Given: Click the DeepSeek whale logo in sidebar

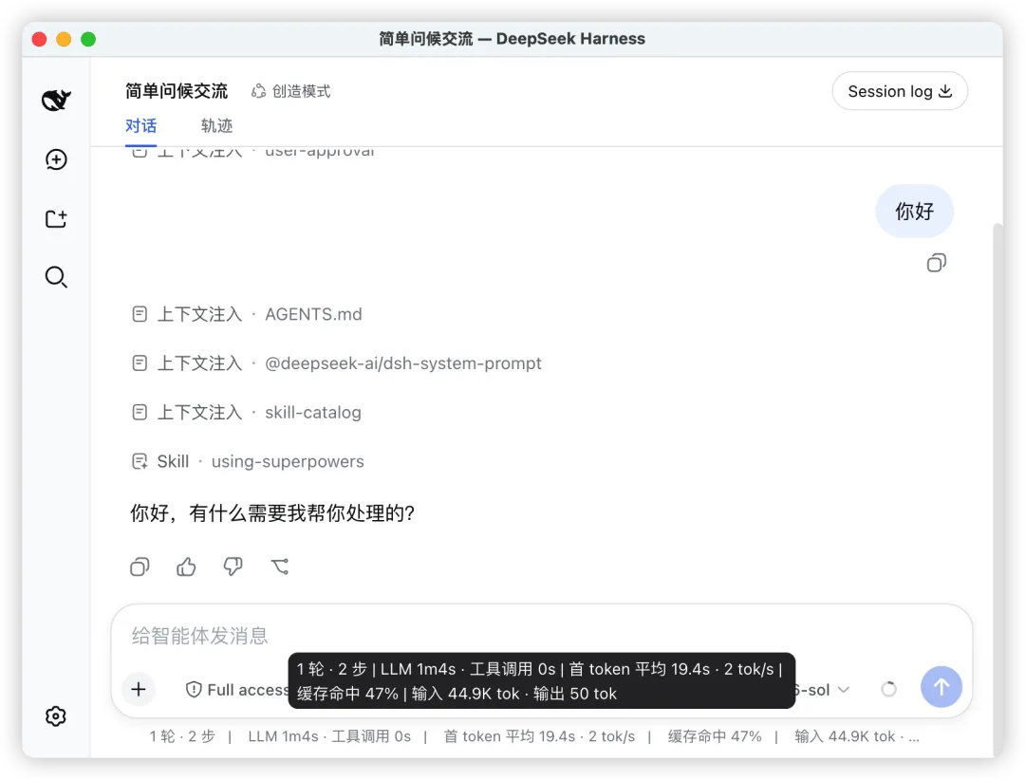Looking at the screenshot, I should pos(56,100).
